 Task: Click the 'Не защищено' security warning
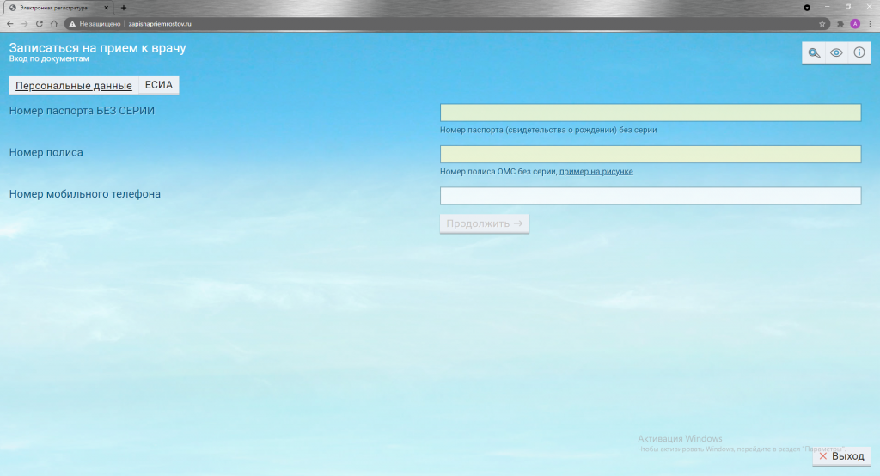[96, 24]
